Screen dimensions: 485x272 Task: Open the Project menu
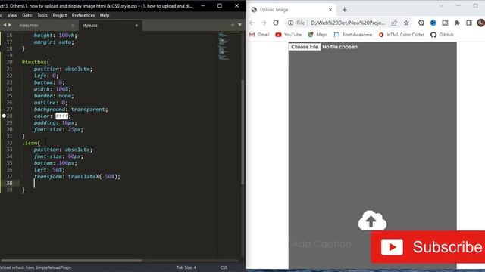(60, 15)
